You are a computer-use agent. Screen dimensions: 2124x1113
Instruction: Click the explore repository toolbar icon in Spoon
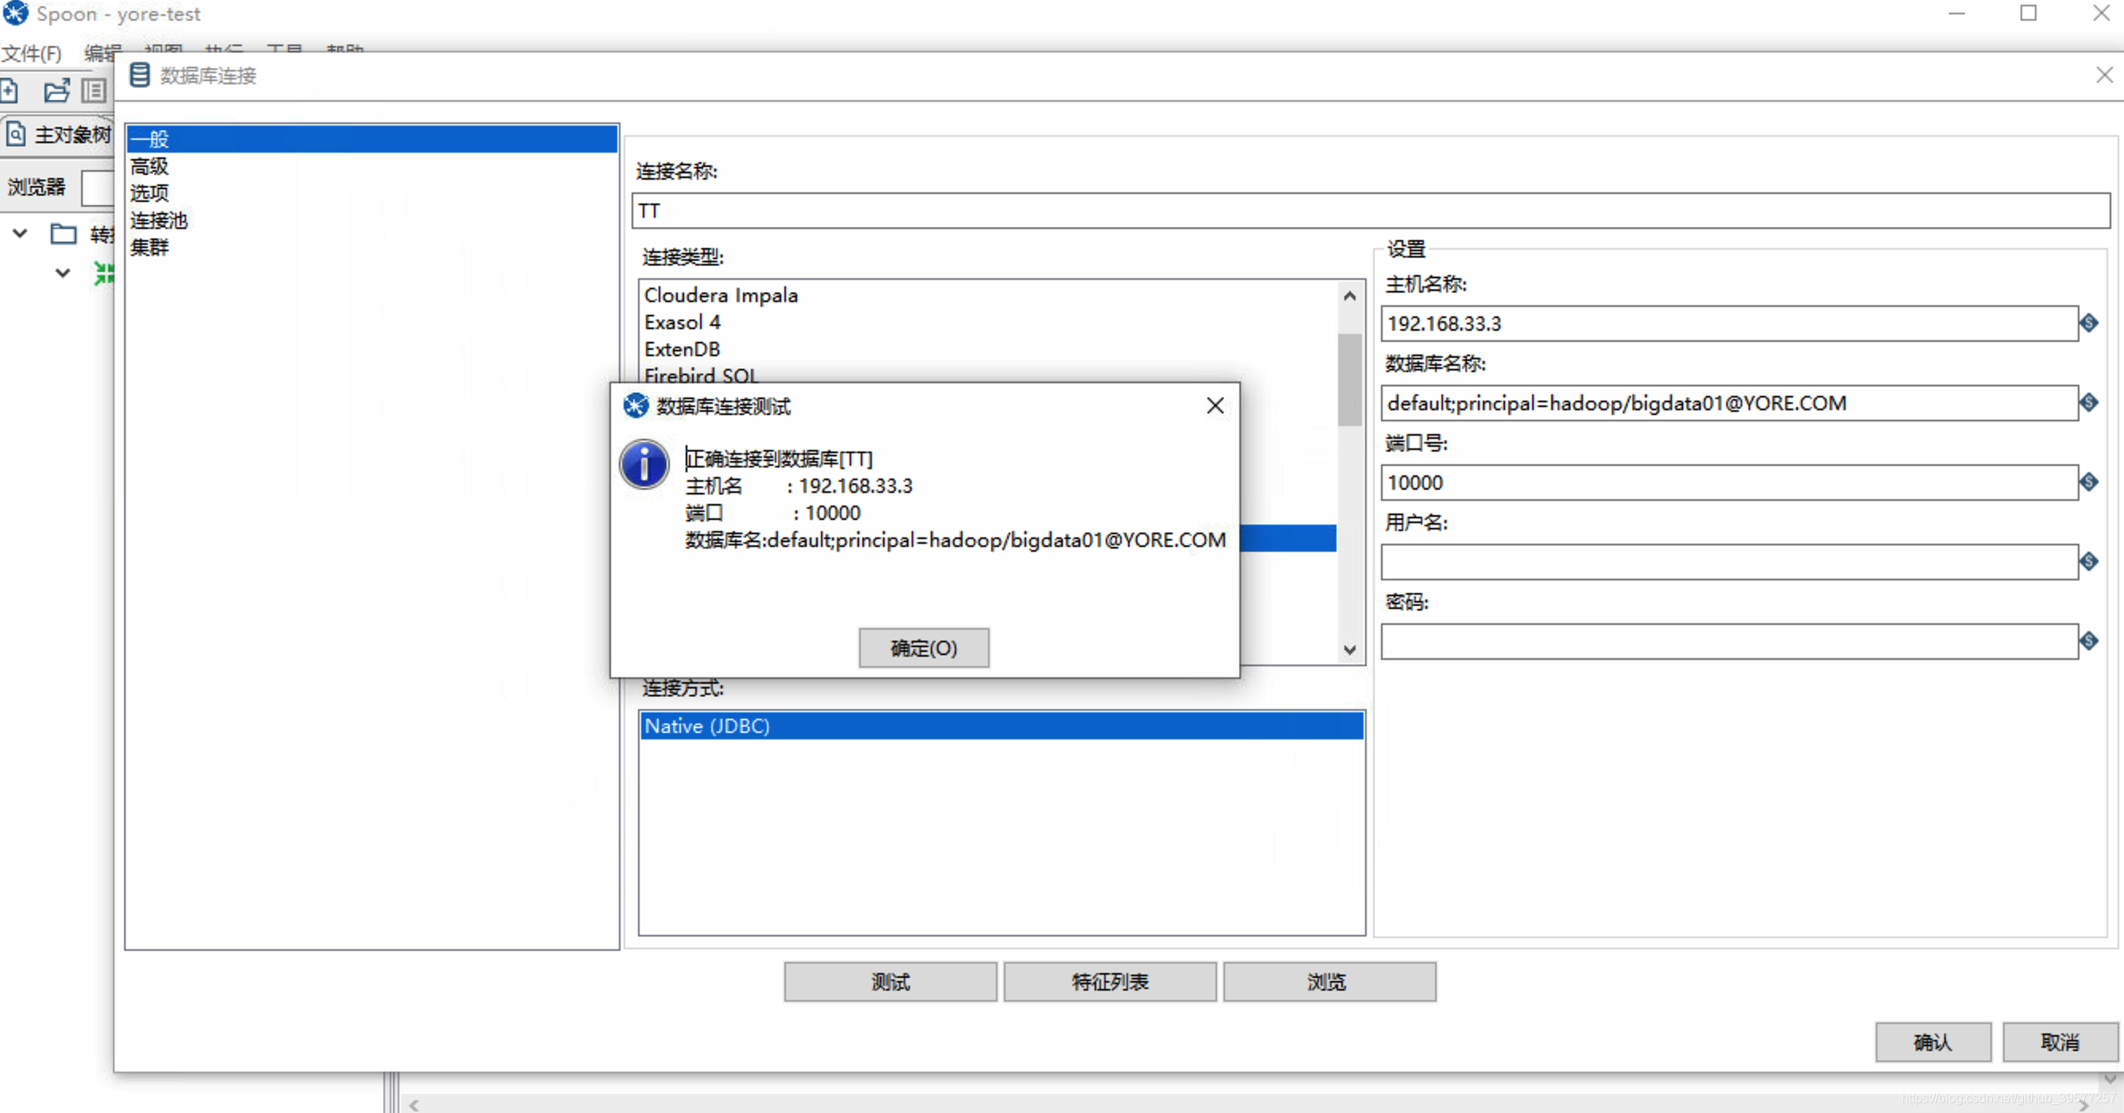tap(94, 91)
